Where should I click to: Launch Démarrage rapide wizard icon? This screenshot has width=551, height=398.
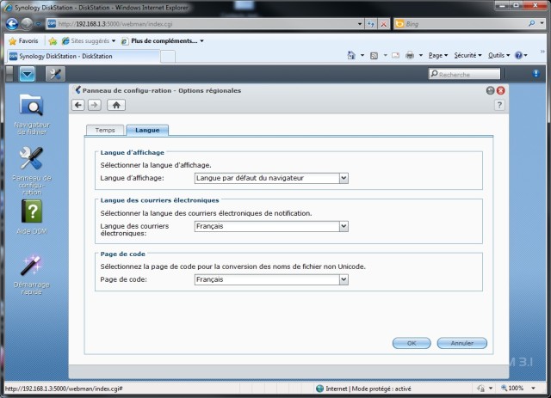click(x=32, y=265)
